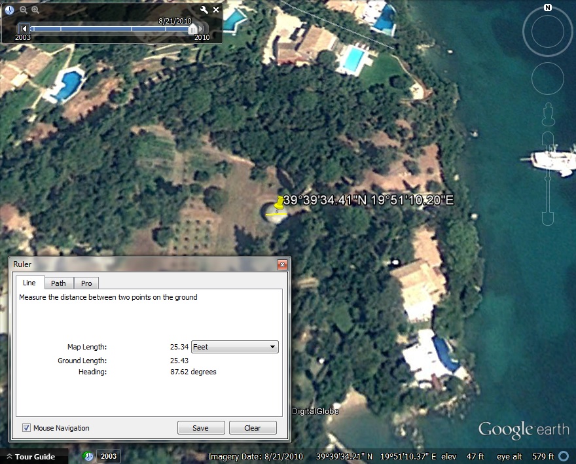
Task: Toggle the Mouse Navigation checkbox
Action: click(27, 428)
